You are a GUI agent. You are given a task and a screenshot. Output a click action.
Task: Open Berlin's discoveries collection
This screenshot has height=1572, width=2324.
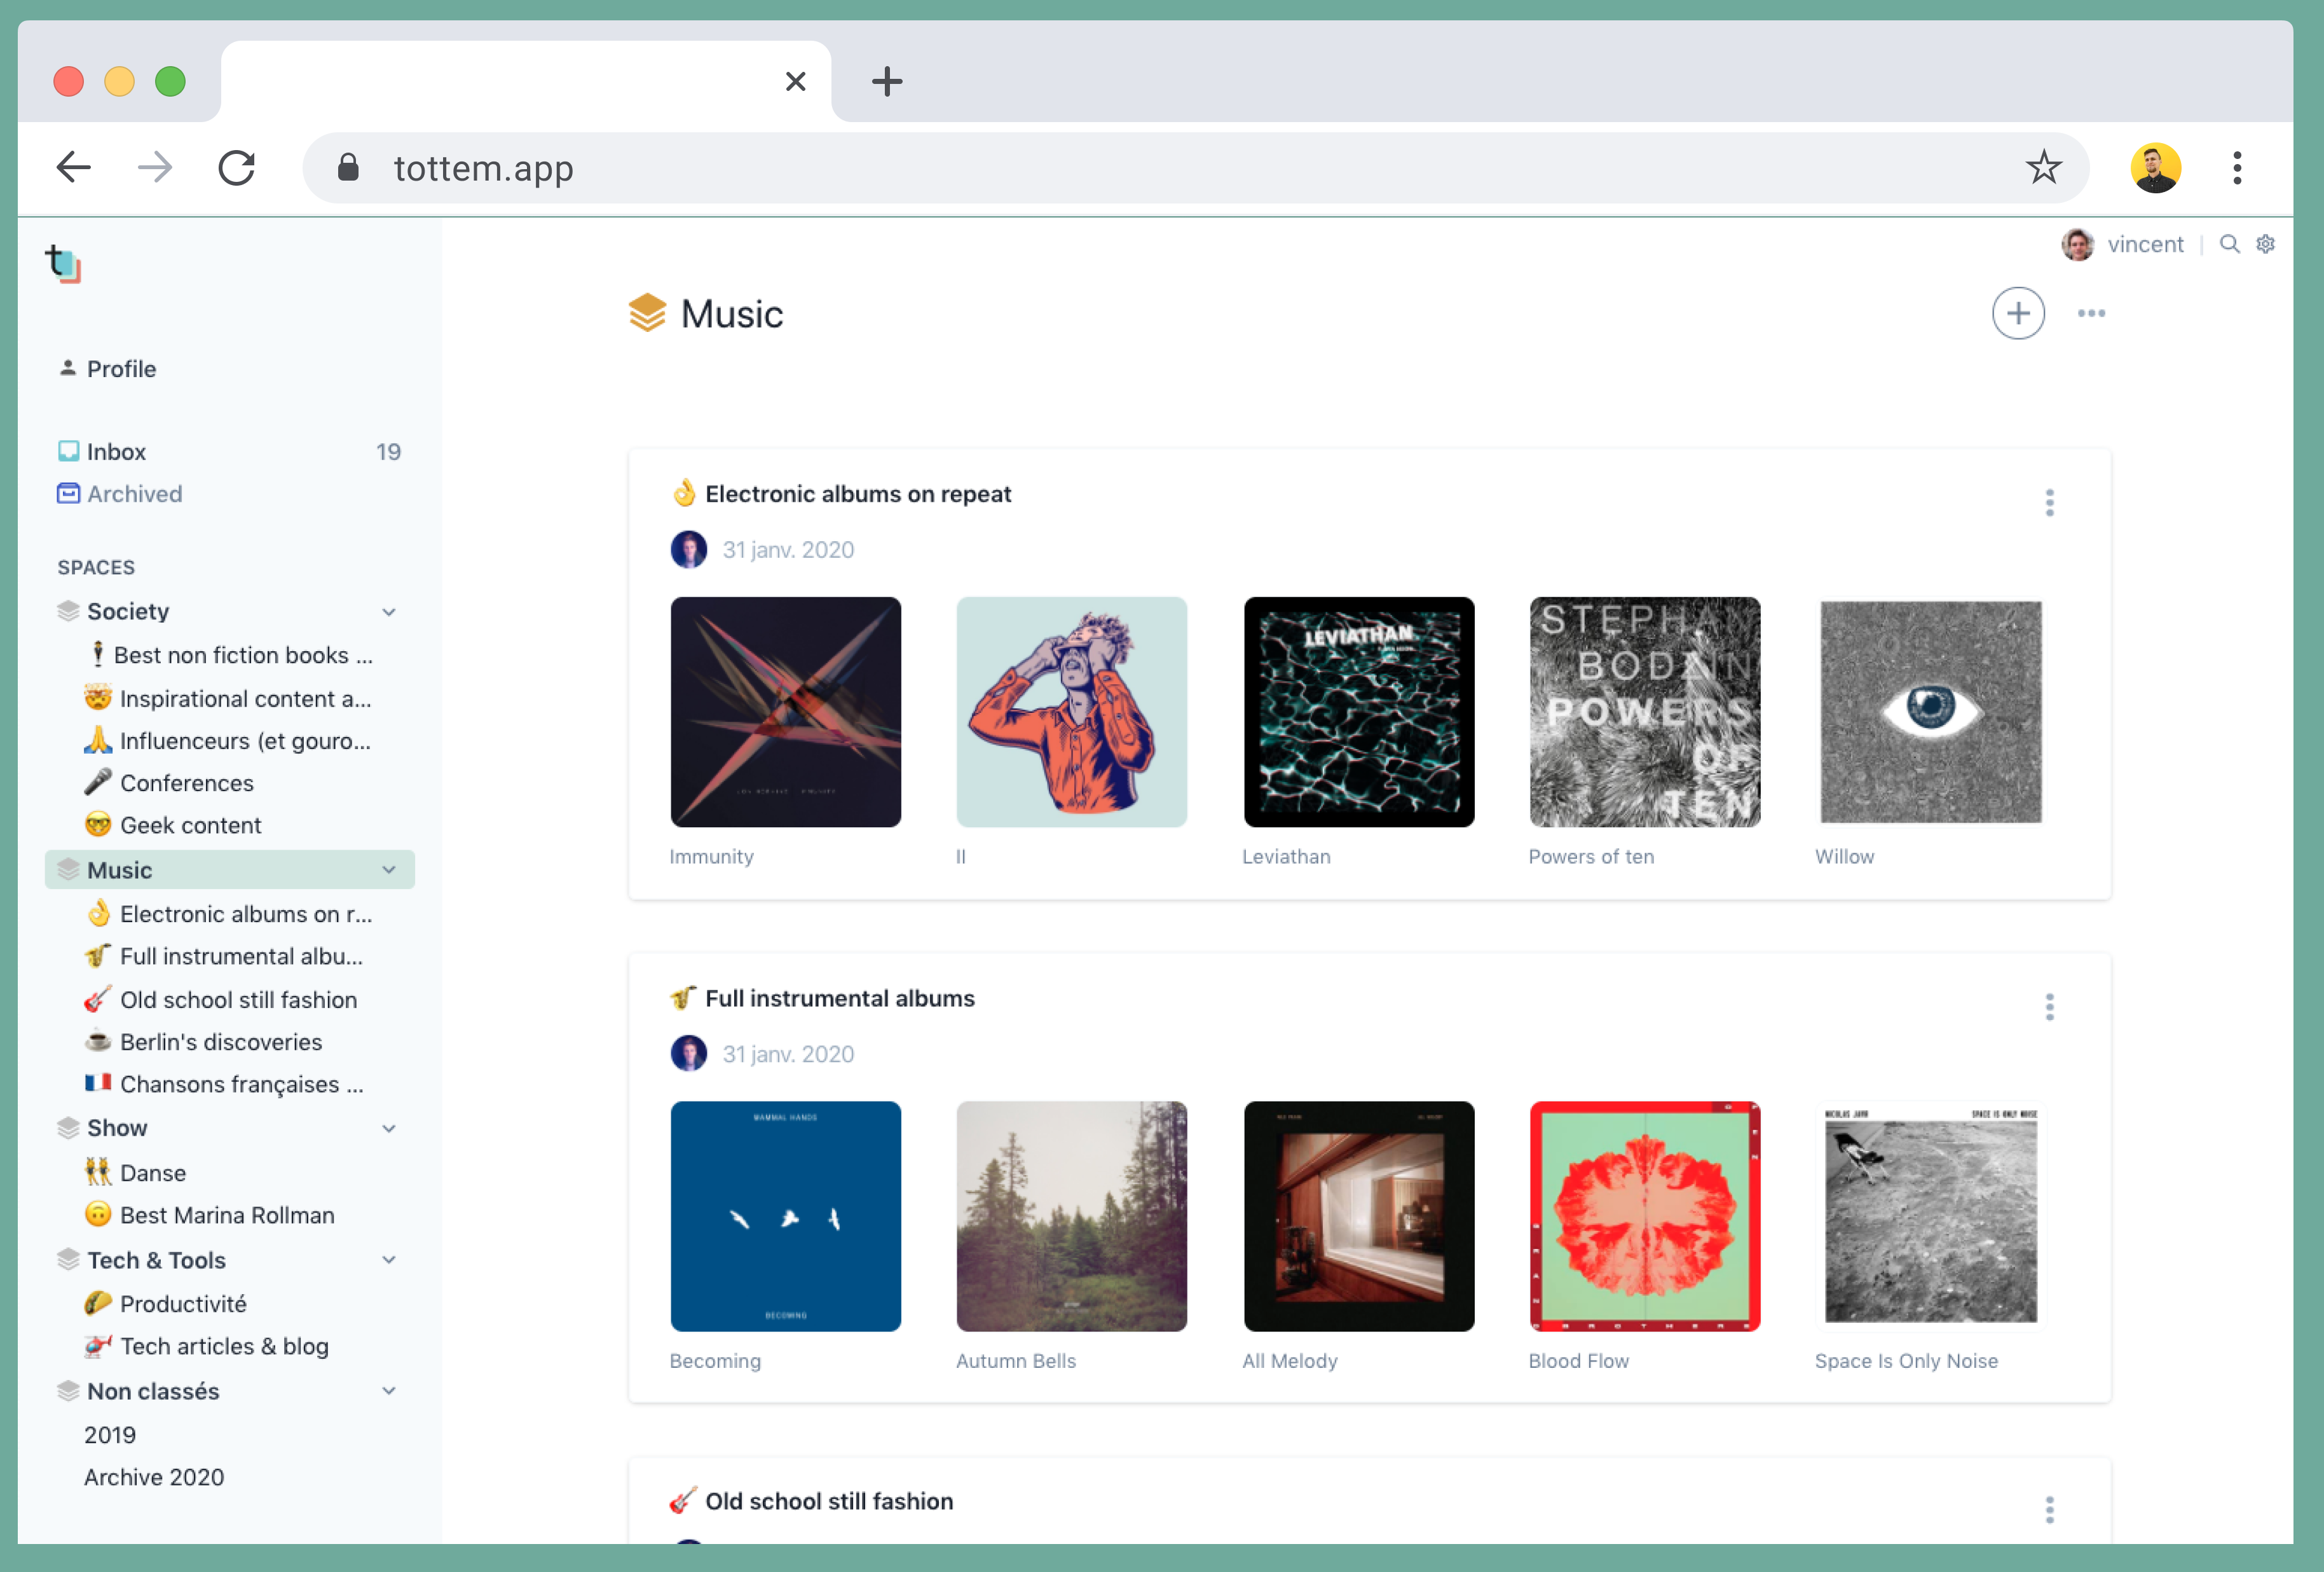point(220,1042)
